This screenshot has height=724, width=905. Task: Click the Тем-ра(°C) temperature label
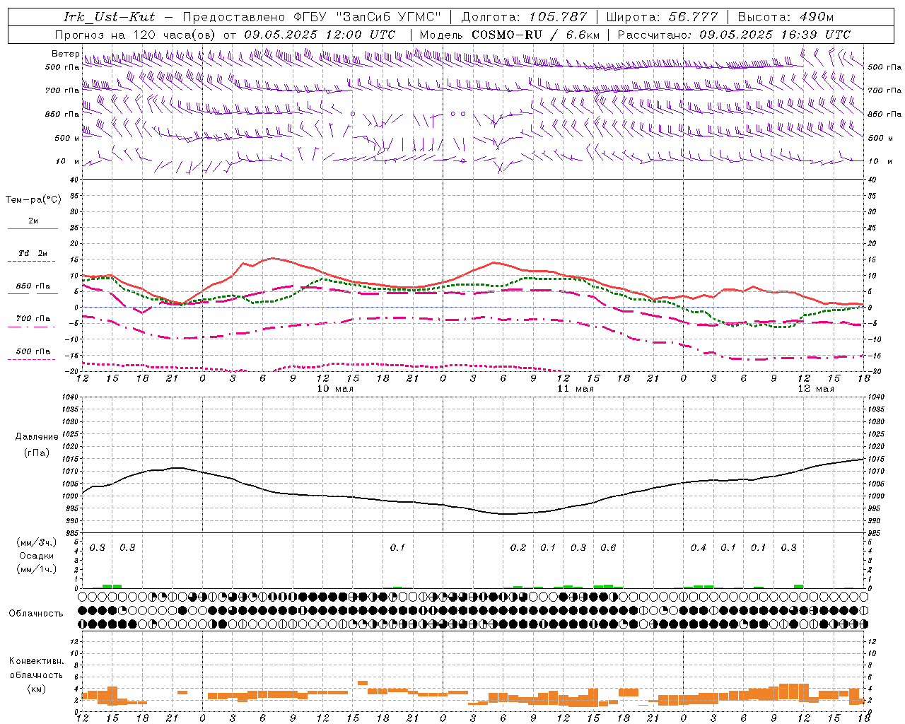coord(33,200)
